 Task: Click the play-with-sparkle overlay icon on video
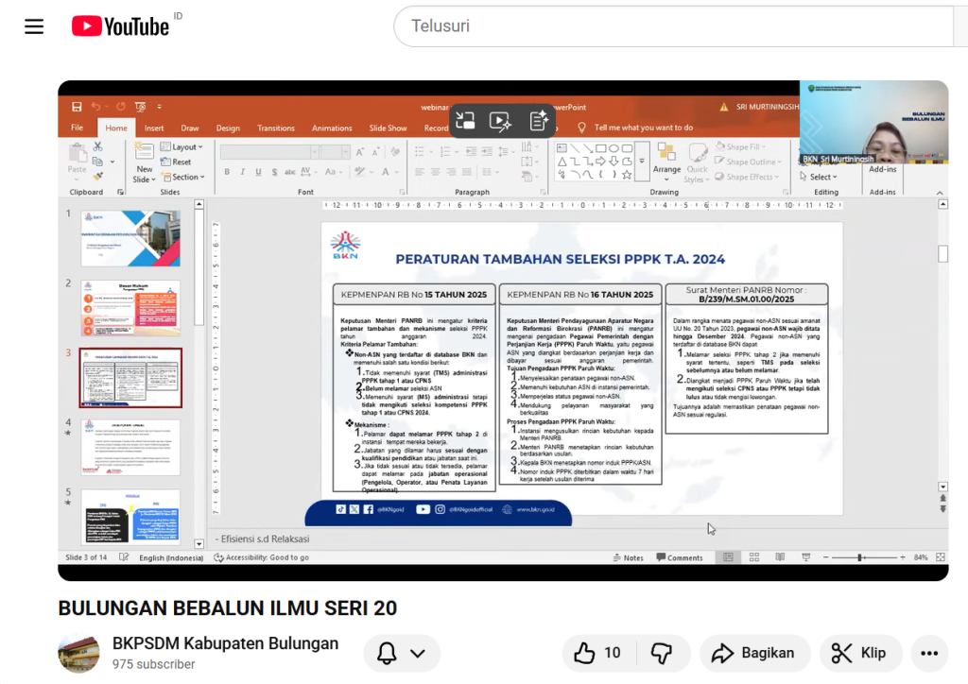(x=501, y=121)
